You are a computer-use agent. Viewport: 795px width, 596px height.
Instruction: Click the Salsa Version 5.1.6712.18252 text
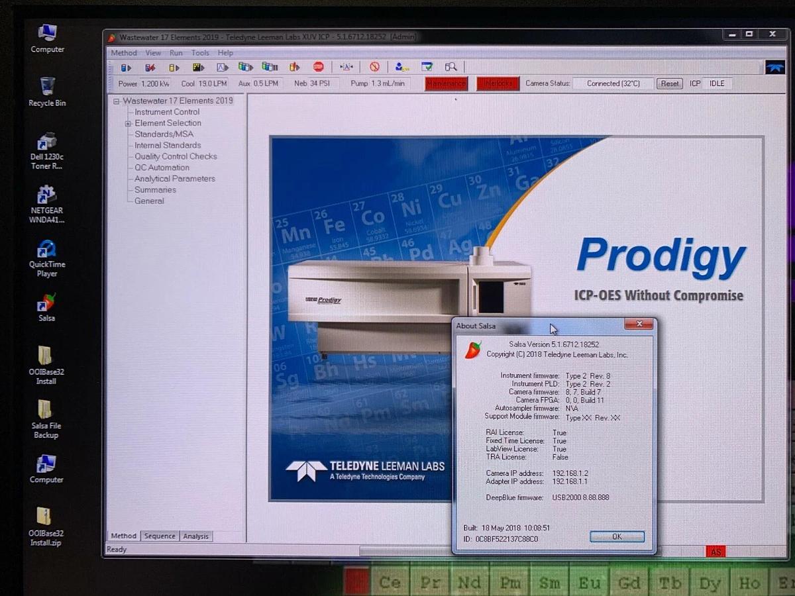554,344
